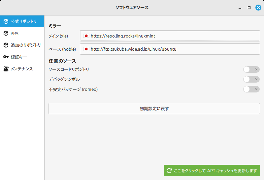Click the 不安定パッケージ (romeo) label text
This screenshot has height=180, width=264.
pyautogui.click(x=73, y=89)
